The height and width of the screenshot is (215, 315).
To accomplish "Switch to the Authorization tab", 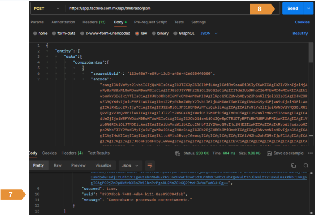I will (x=63, y=22).
